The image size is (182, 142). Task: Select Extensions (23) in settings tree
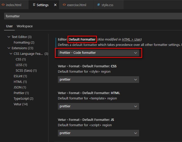coord(22,48)
